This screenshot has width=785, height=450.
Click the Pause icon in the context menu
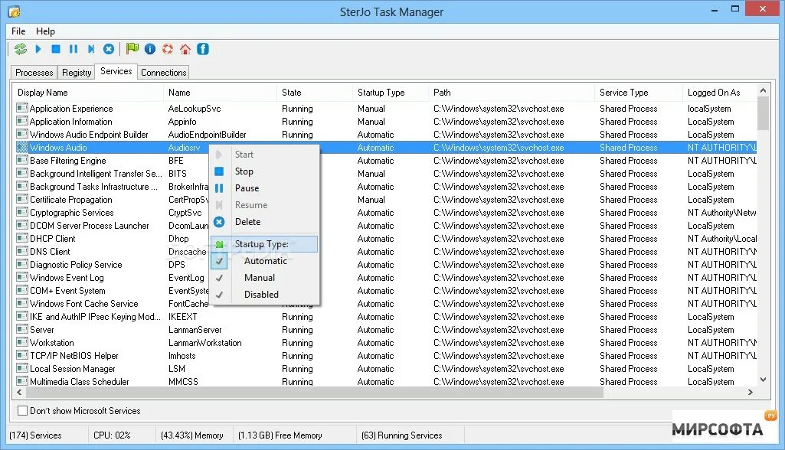219,188
